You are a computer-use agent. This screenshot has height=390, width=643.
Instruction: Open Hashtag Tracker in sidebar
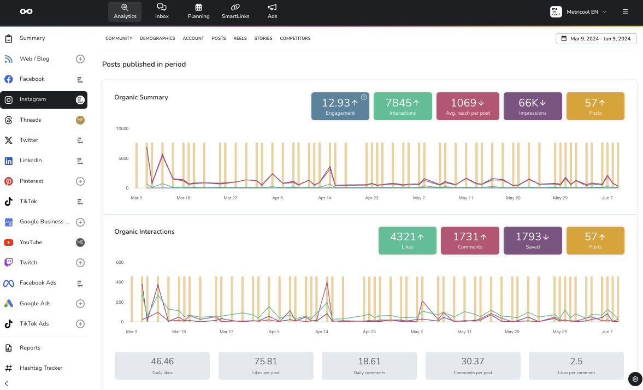(41, 368)
